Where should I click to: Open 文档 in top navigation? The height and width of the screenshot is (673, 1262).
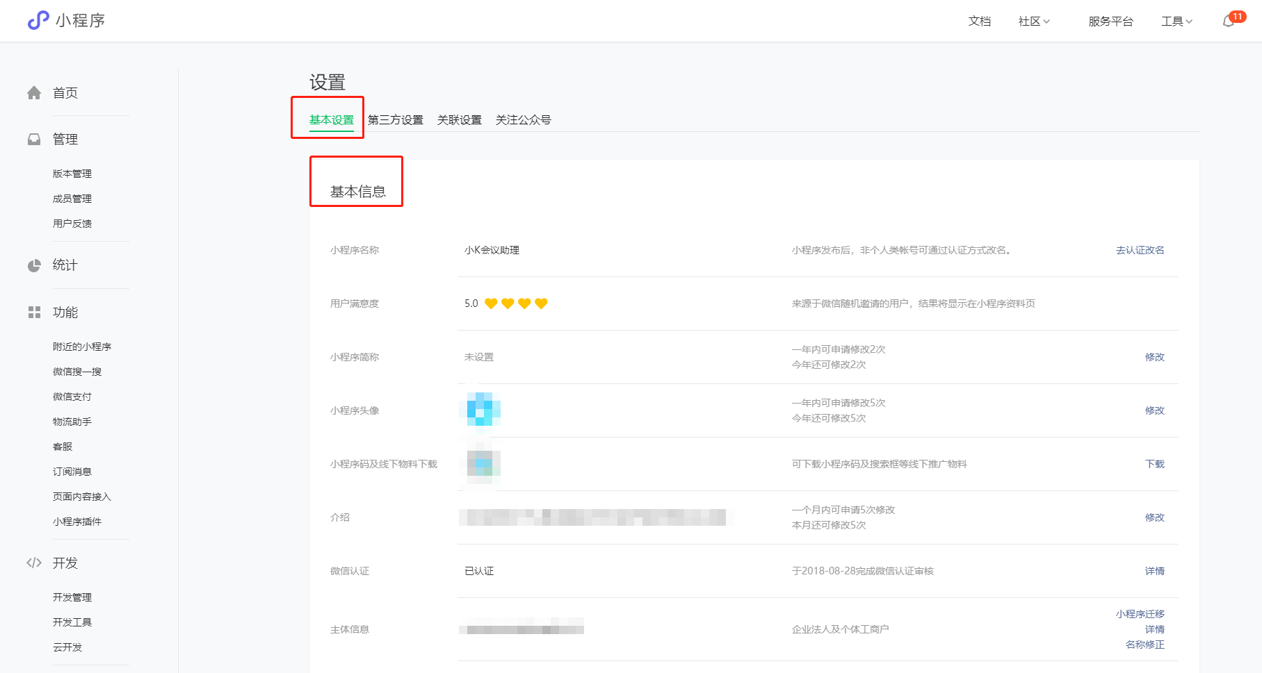tap(980, 22)
